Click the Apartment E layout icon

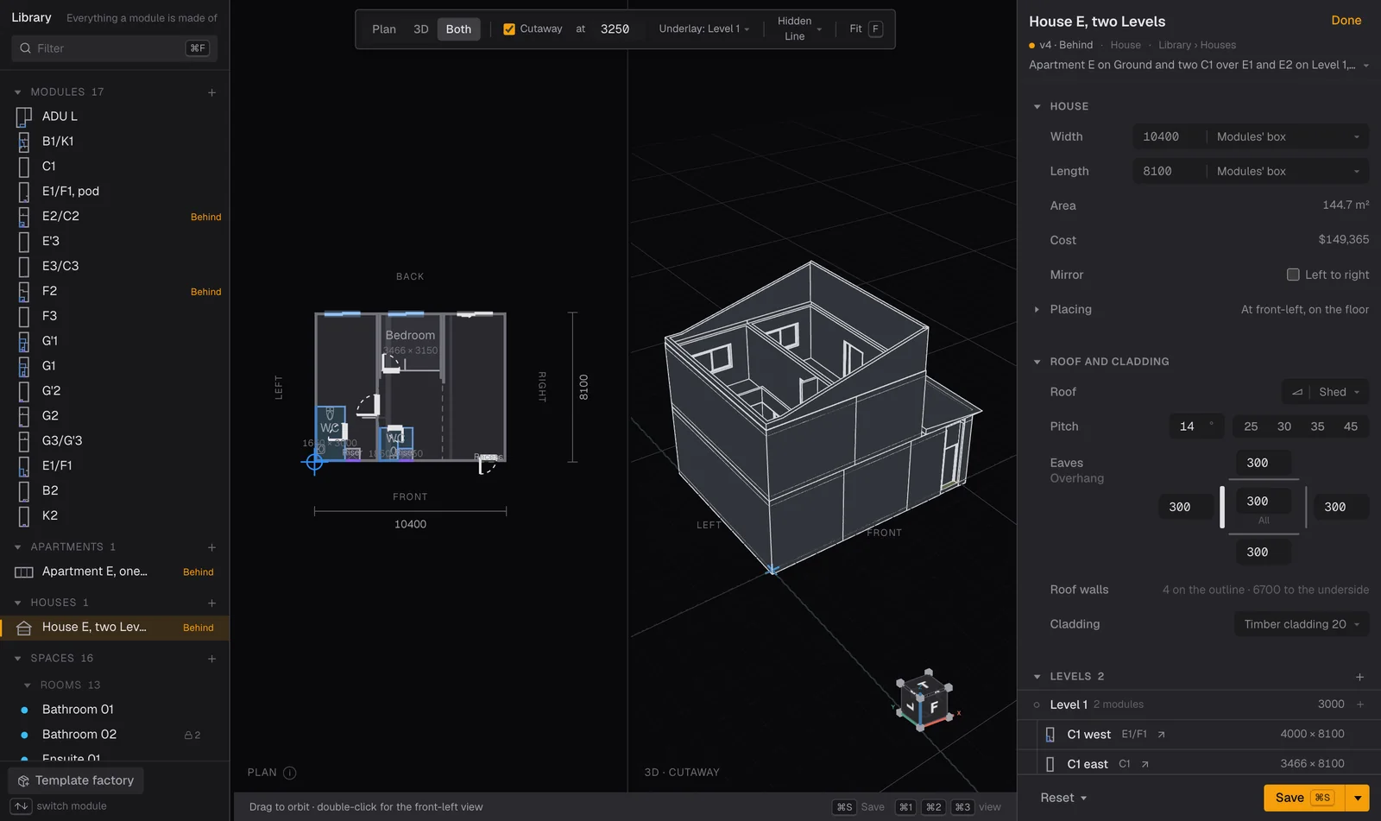(x=24, y=572)
